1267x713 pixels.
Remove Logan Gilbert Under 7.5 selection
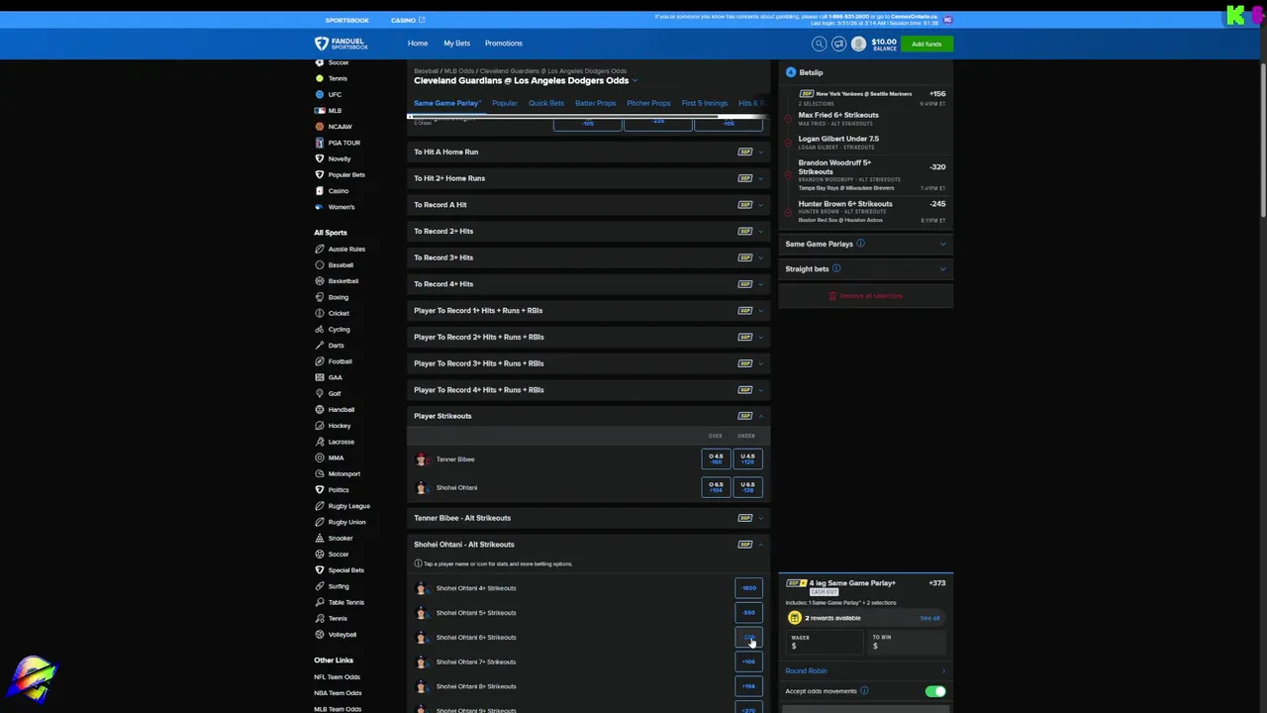788,142
